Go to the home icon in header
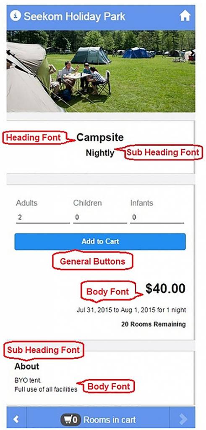The width and height of the screenshot is (206, 430). click(x=185, y=16)
